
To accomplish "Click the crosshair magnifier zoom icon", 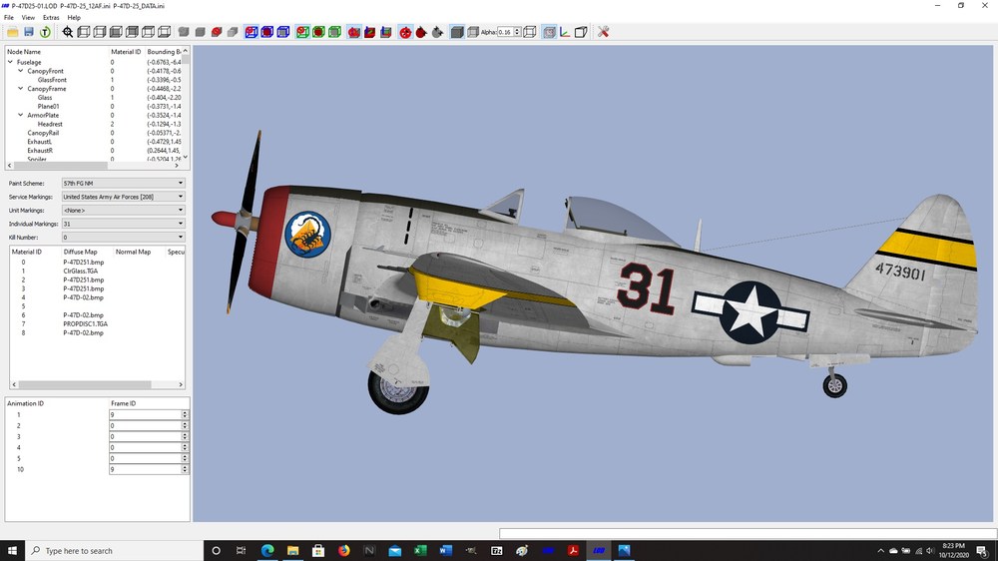I will pyautogui.click(x=68, y=32).
